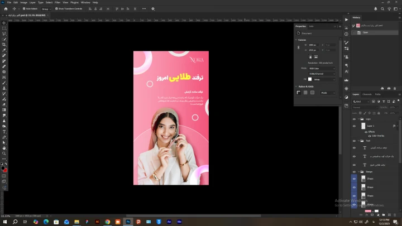This screenshot has width=402, height=226.
Task: Hide the Logo group layer
Action: point(354,119)
